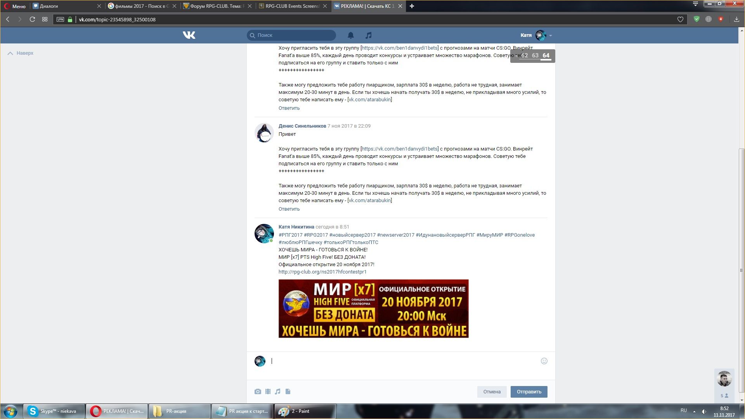Open the rpg-club.org contest link
745x419 pixels.
[x=322, y=272]
